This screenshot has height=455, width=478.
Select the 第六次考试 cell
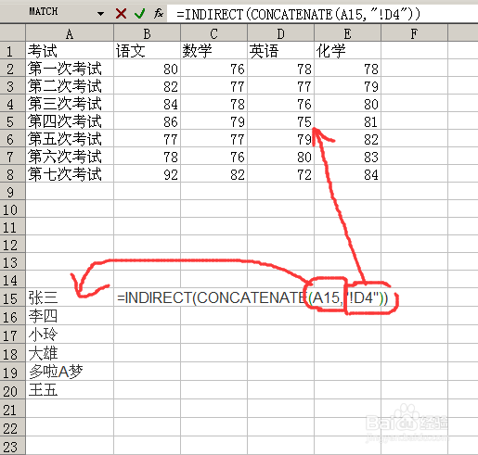coord(70,156)
